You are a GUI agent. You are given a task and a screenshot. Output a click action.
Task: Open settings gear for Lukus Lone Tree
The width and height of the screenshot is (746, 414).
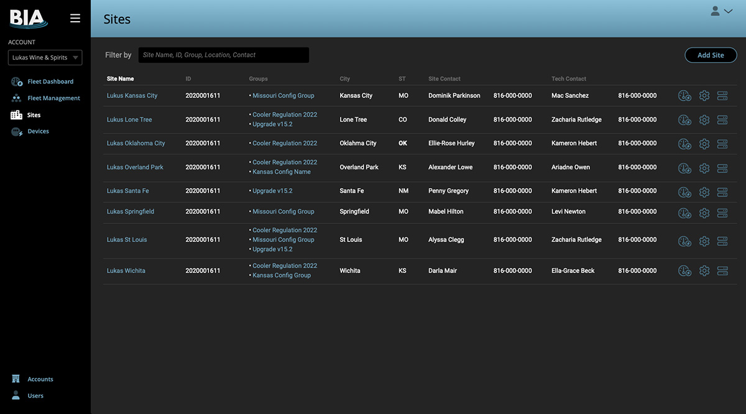point(704,120)
